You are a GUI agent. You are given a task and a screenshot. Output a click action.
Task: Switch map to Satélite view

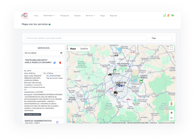(84, 49)
